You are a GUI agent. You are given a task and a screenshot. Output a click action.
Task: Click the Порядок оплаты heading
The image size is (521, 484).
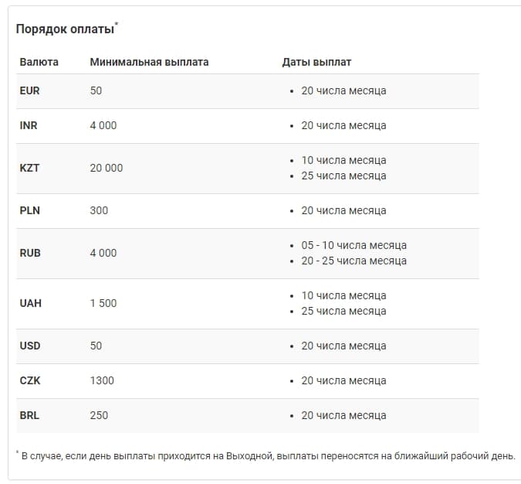click(x=65, y=29)
